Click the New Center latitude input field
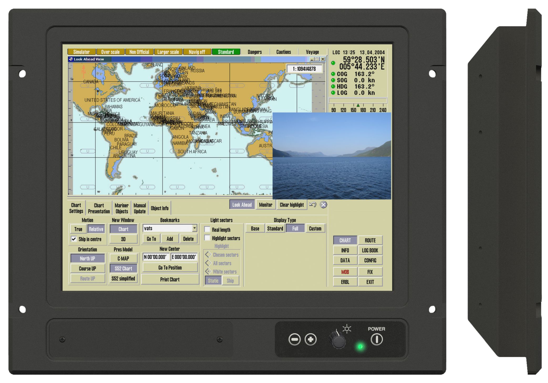This screenshot has height=383, width=548. pos(156,257)
